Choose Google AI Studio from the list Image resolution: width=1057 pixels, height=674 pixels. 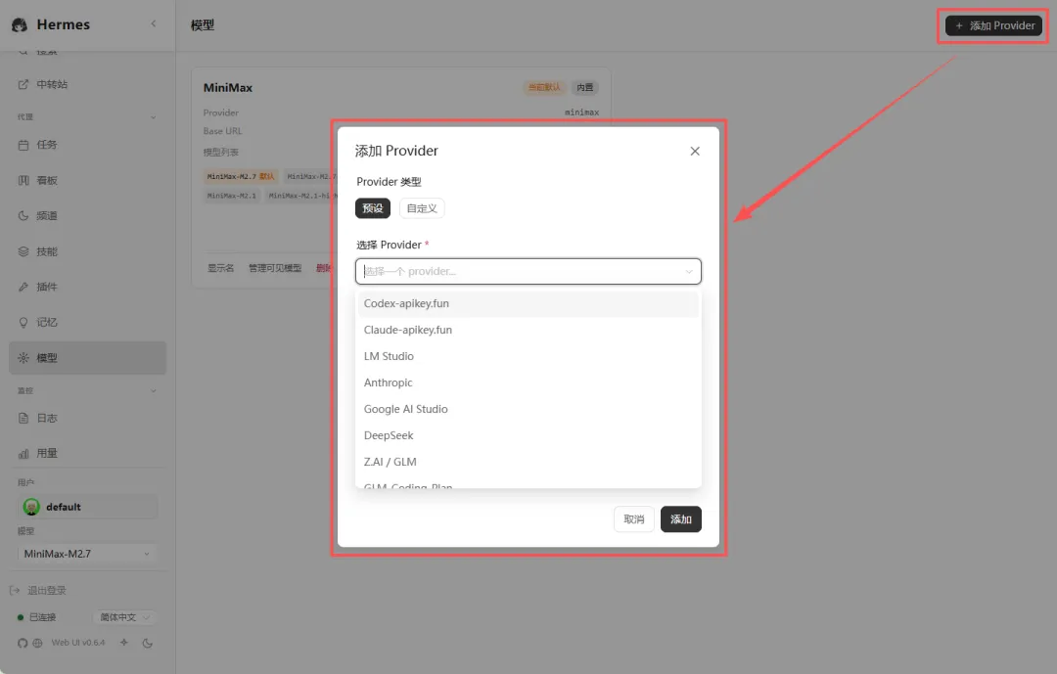coord(528,409)
